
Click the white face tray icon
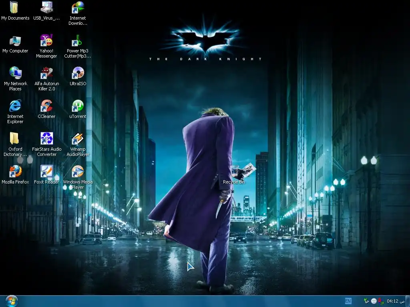pyautogui.click(x=374, y=301)
